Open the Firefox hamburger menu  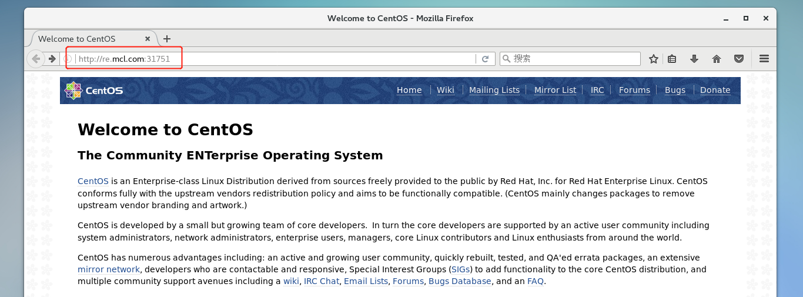[764, 59]
